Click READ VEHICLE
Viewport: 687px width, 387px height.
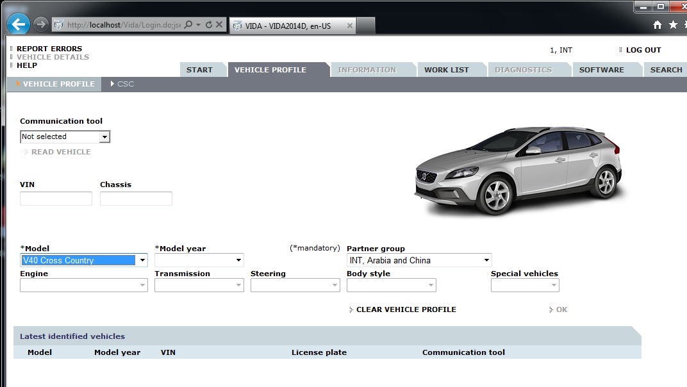[61, 152]
